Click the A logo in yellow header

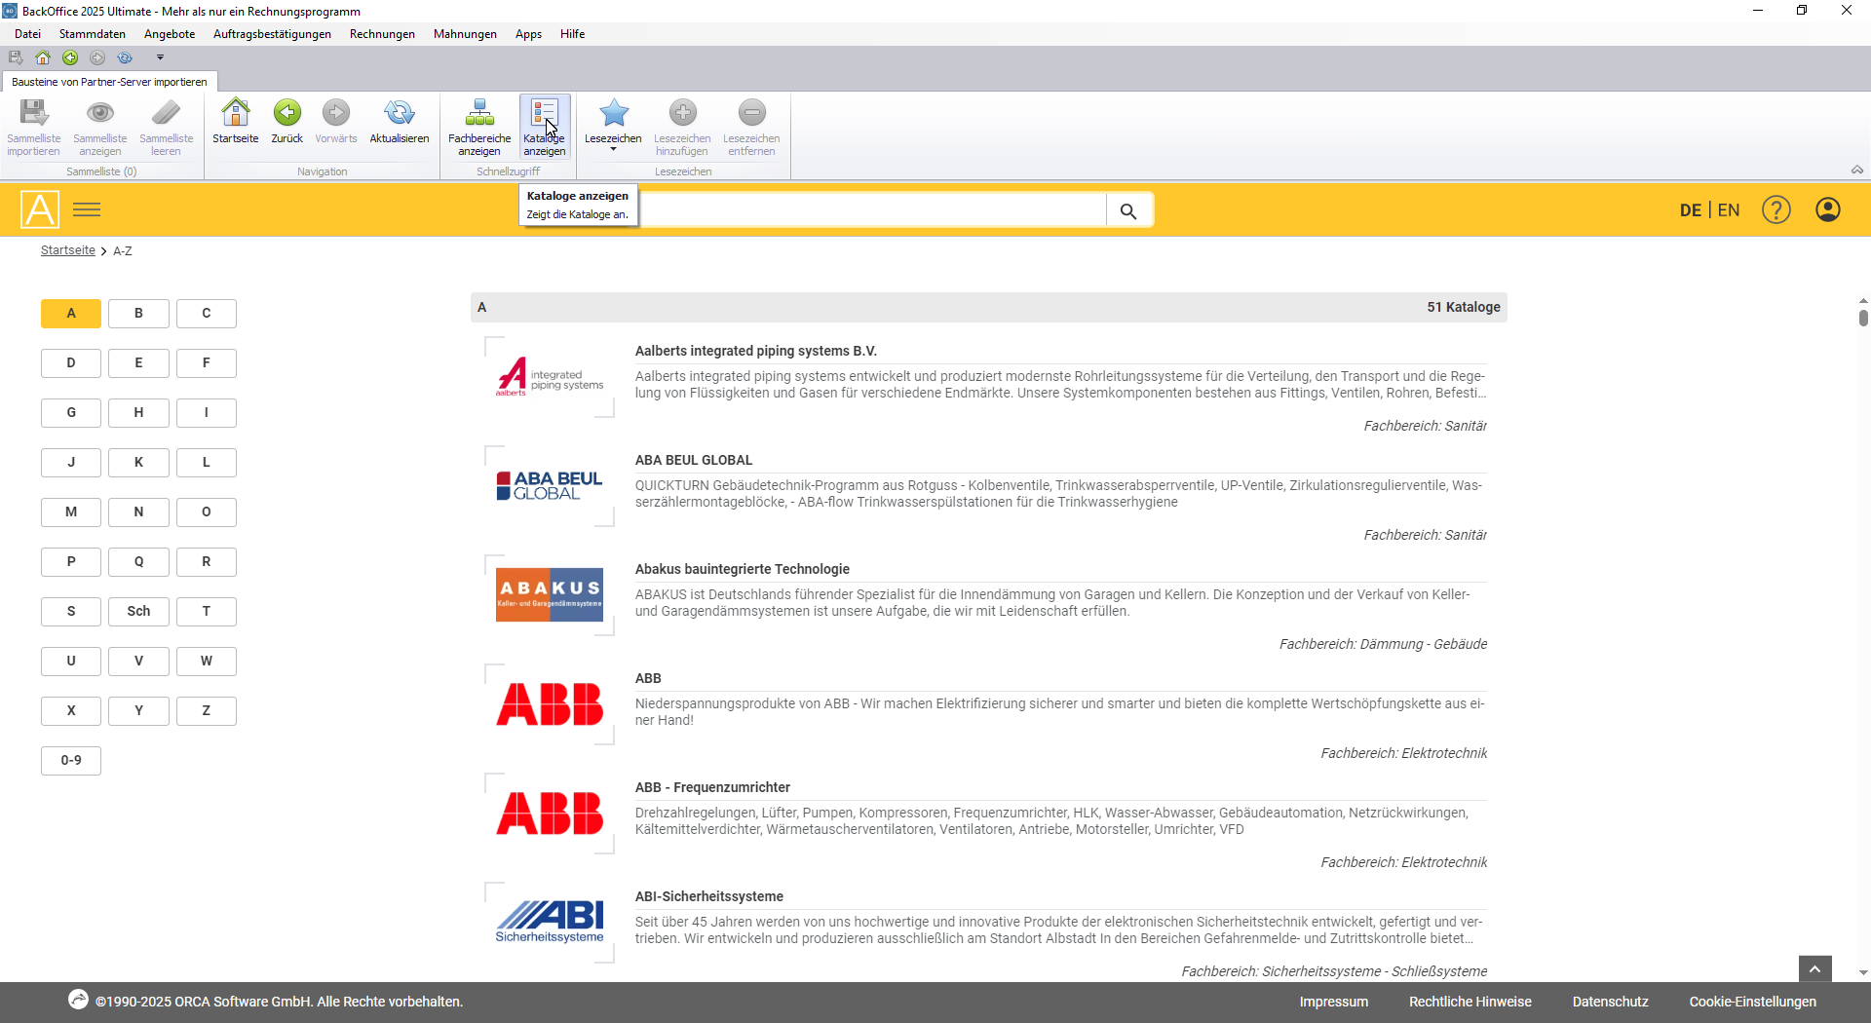[x=40, y=209]
